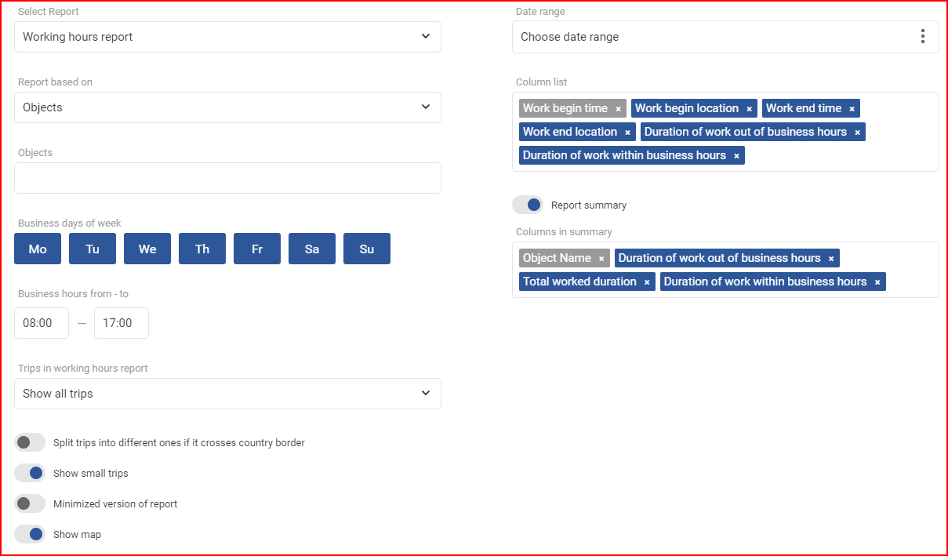The width and height of the screenshot is (948, 556).
Task: Open the date range three-dot menu
Action: [923, 37]
